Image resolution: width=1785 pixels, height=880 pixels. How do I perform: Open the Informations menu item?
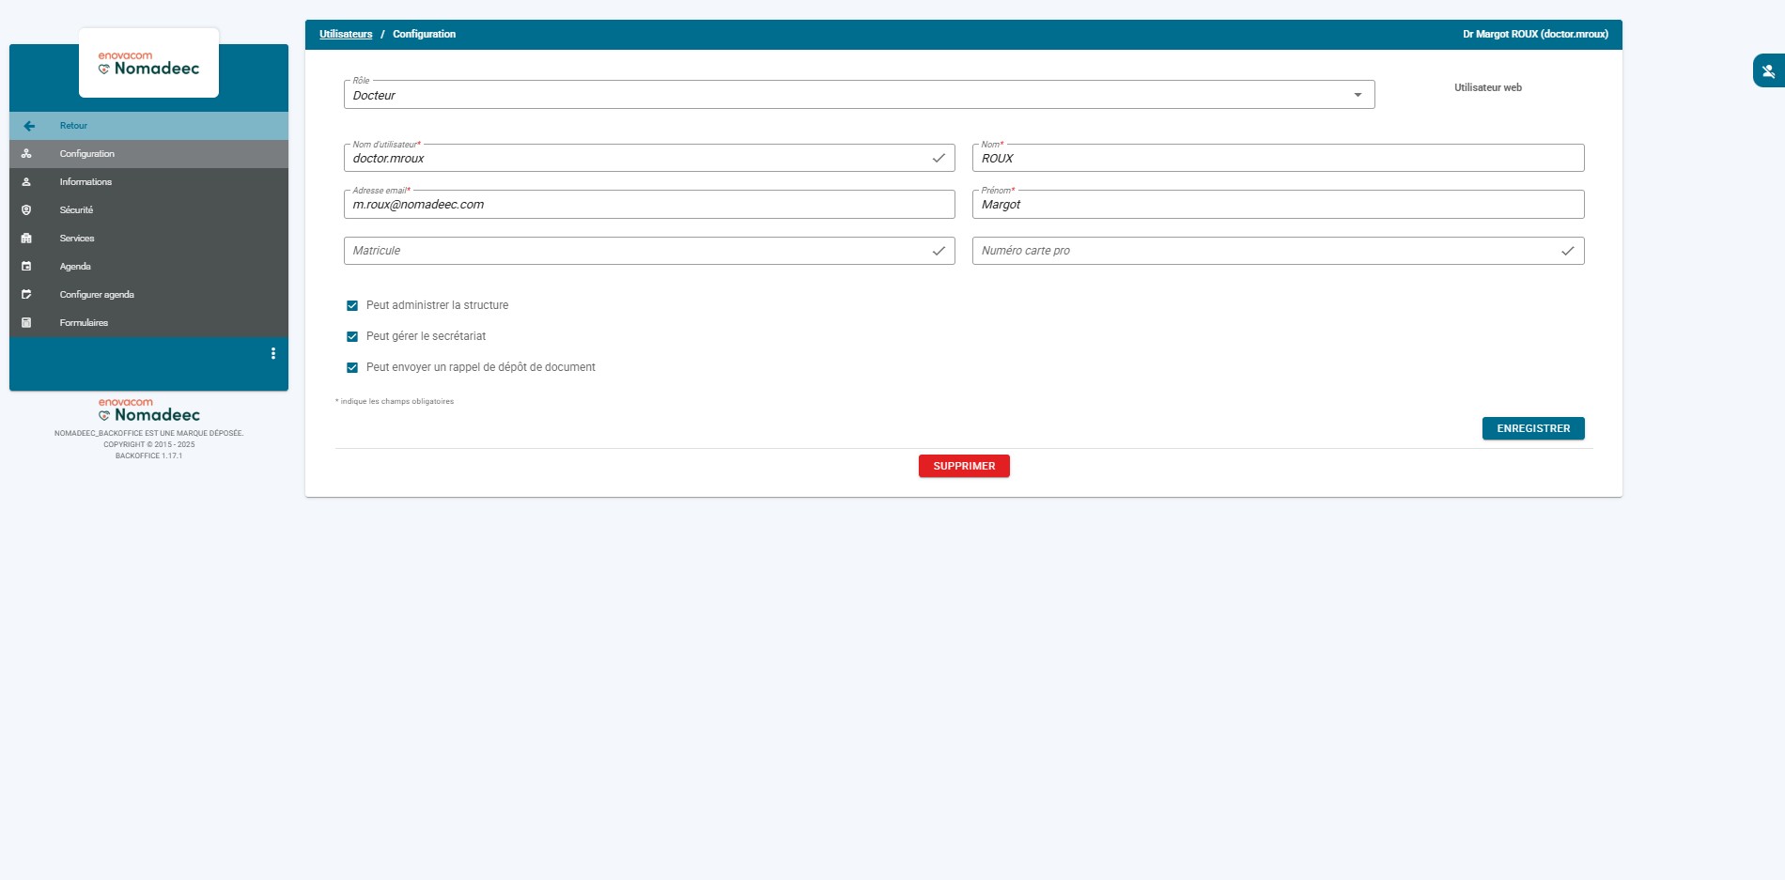pos(148,182)
